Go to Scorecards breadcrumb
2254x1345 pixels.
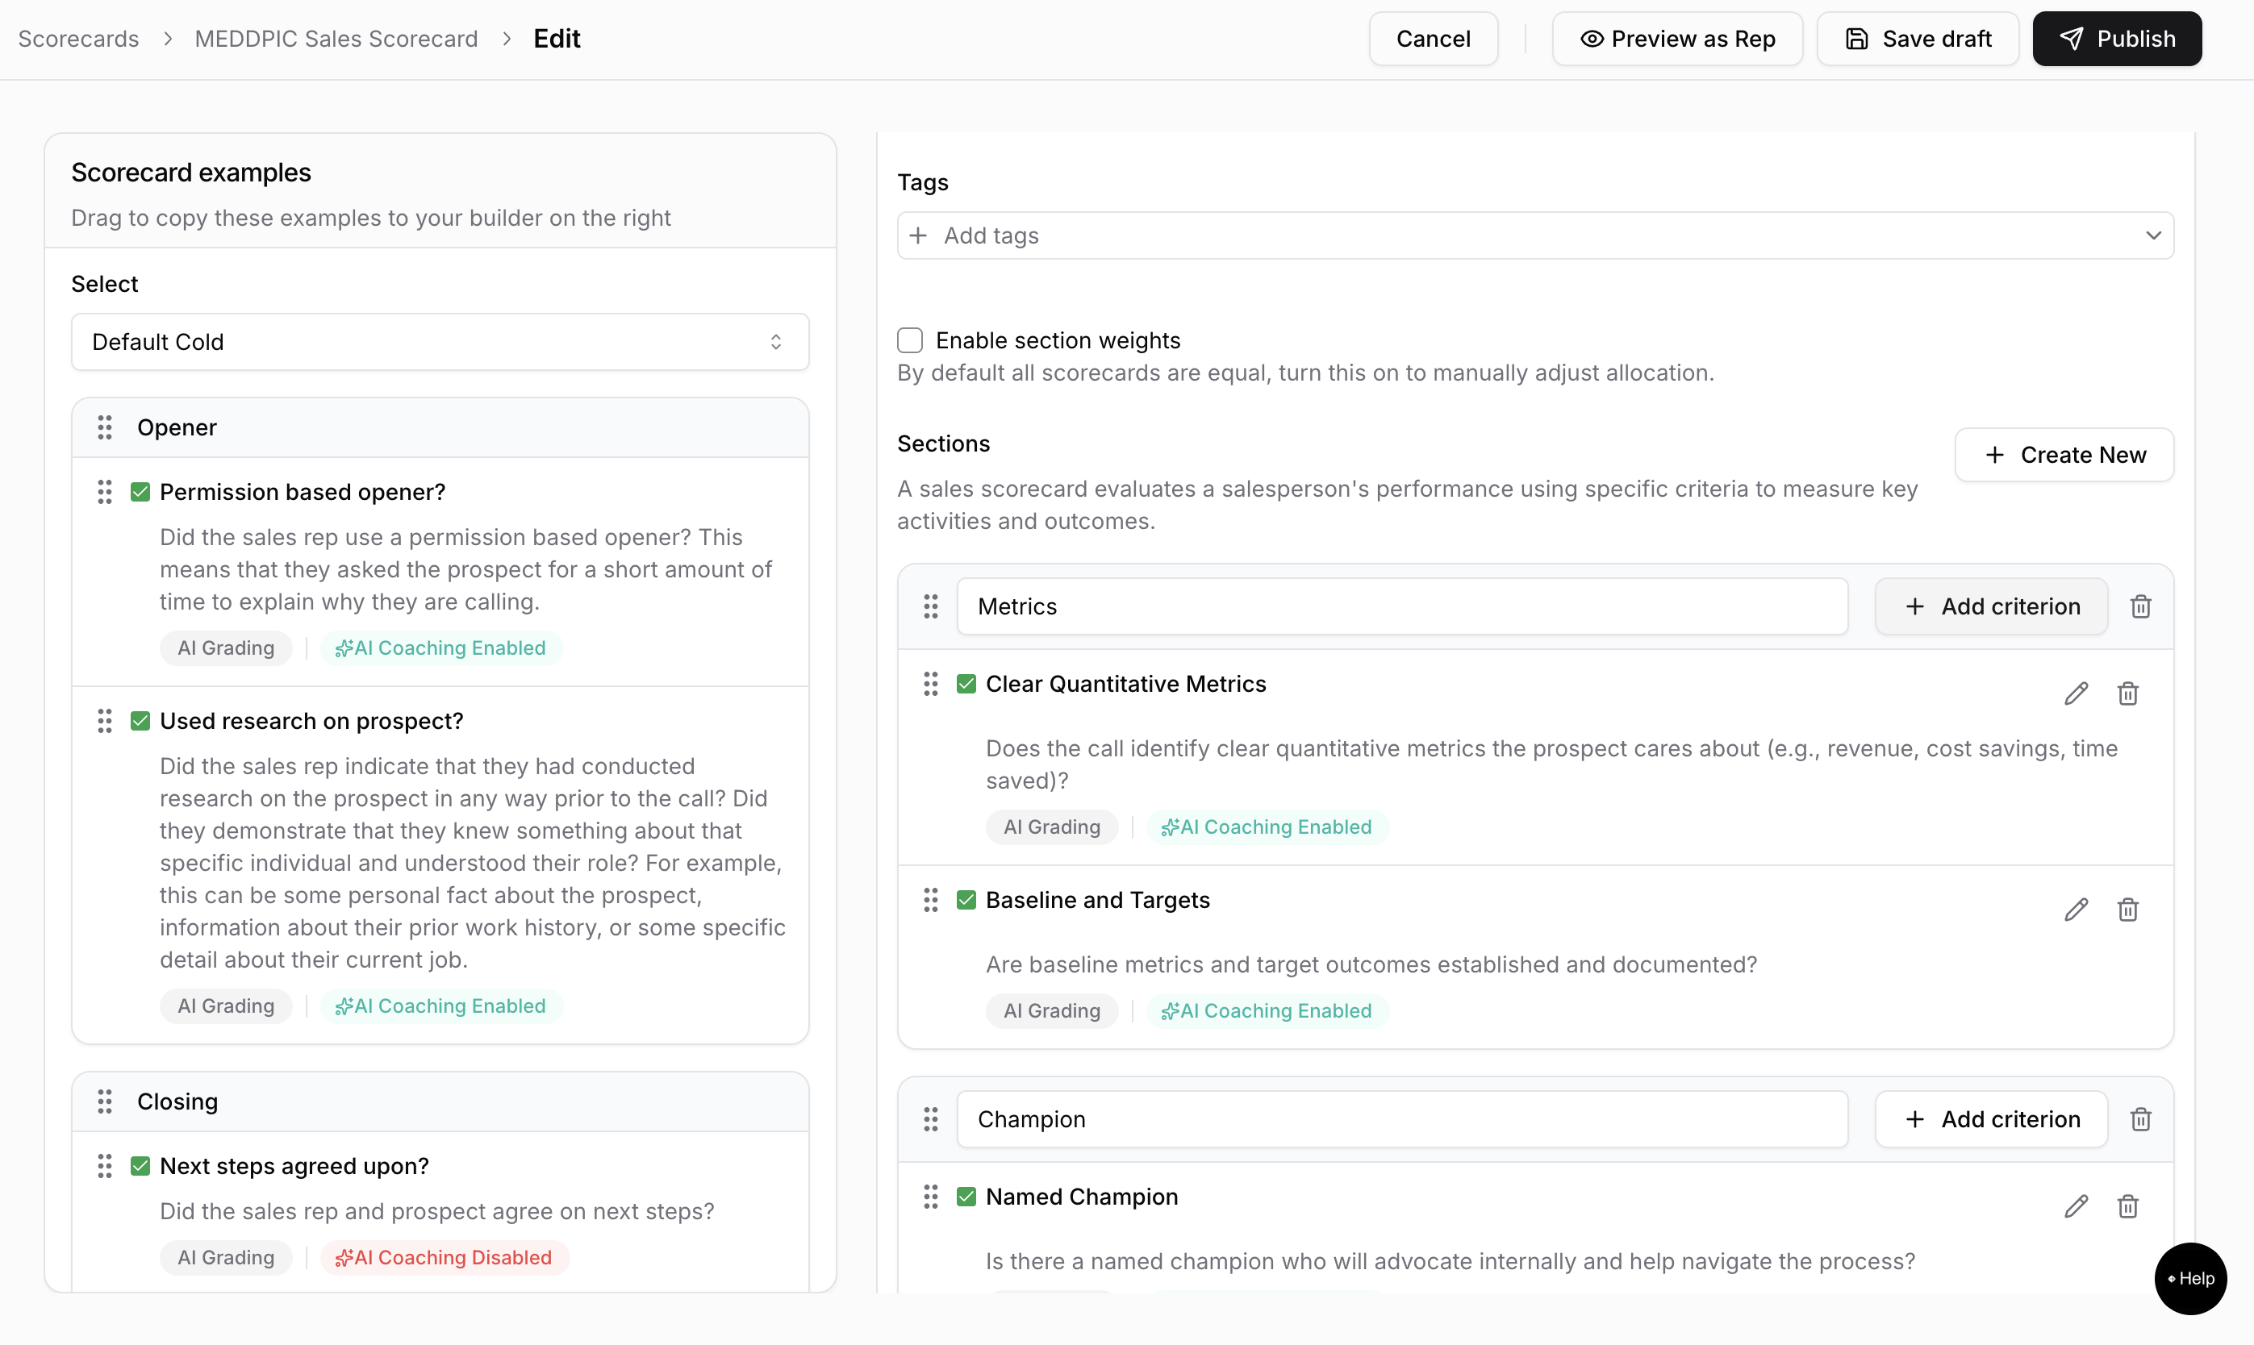pos(79,39)
